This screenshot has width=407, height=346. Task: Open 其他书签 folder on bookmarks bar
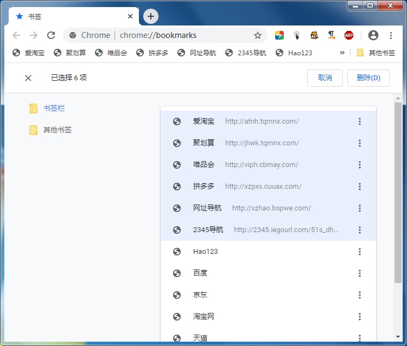376,53
